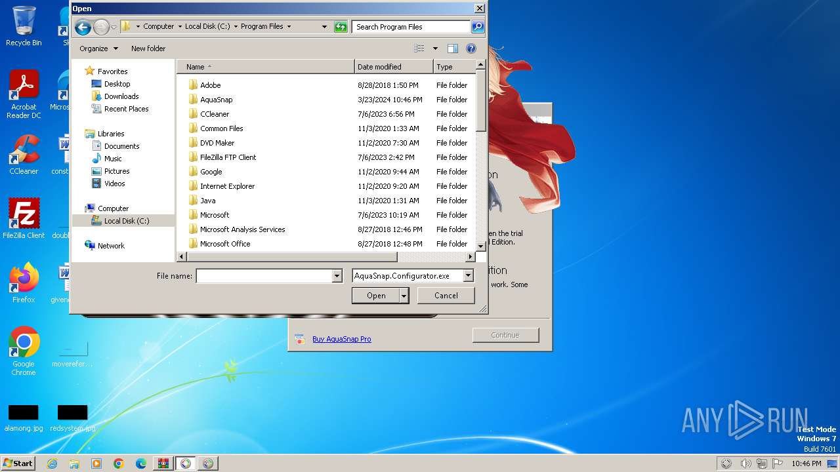The image size is (840, 472).
Task: Open Windows Media Player on taskbar
Action: pos(96,463)
